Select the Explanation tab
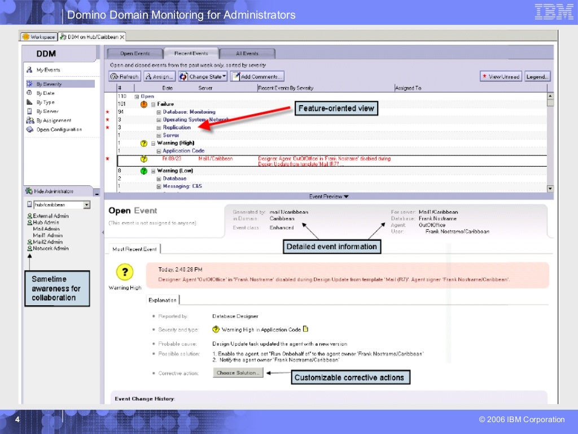 [x=163, y=300]
